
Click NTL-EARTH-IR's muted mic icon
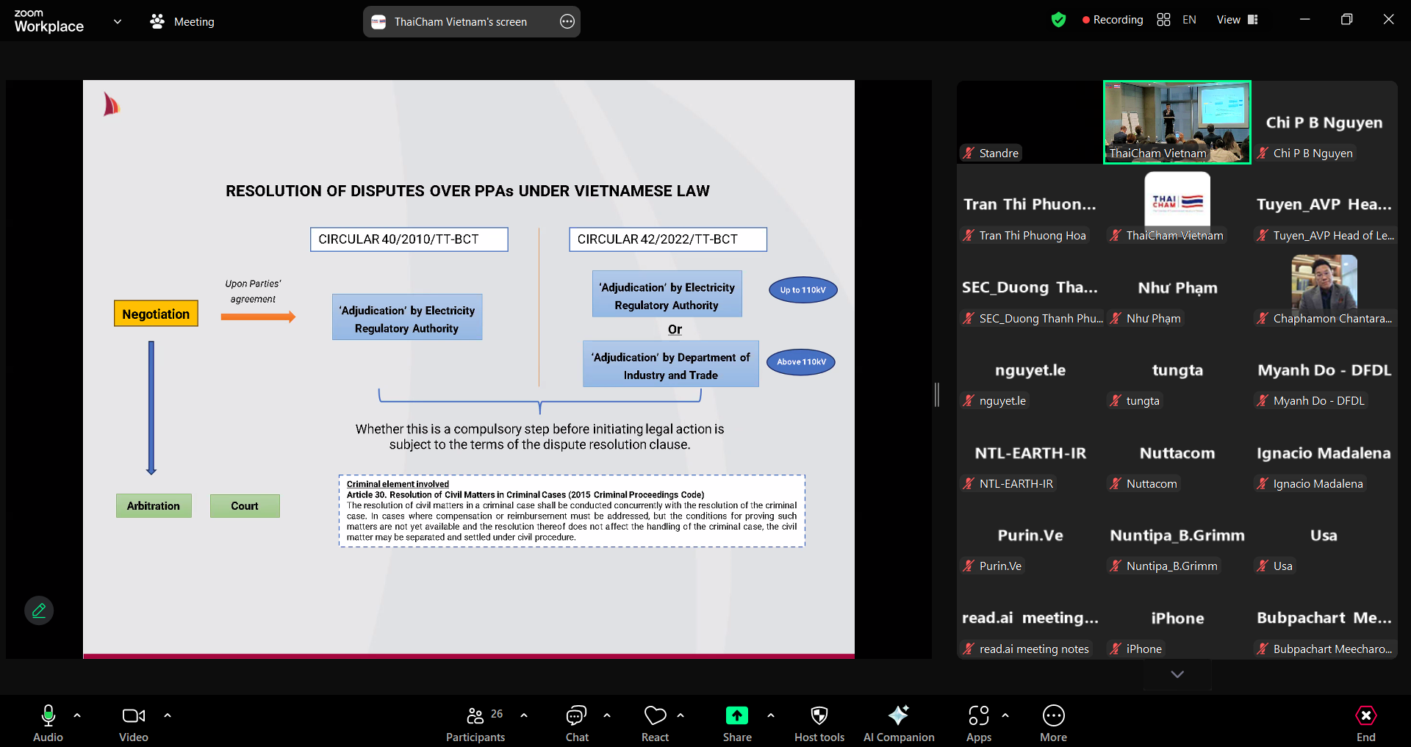(x=969, y=484)
